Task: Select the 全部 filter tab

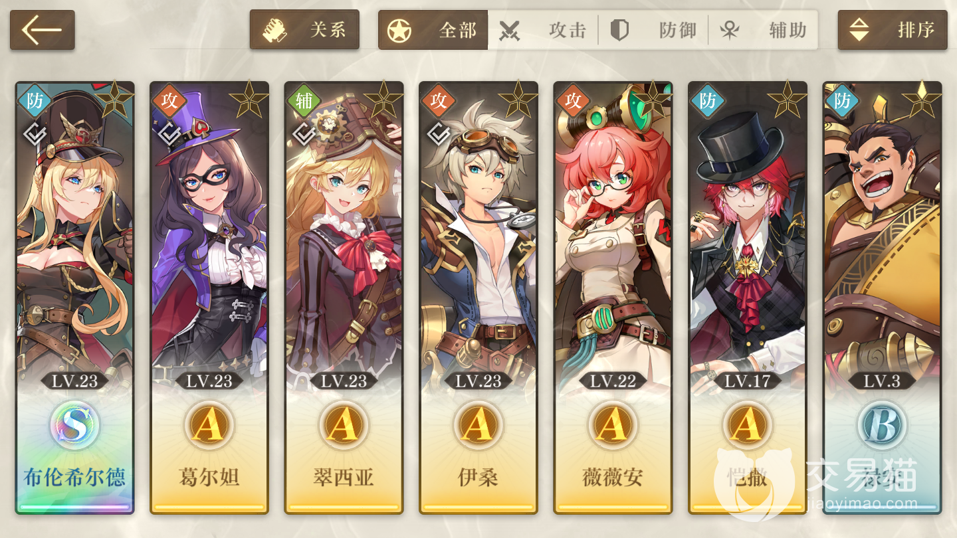Action: (x=433, y=30)
